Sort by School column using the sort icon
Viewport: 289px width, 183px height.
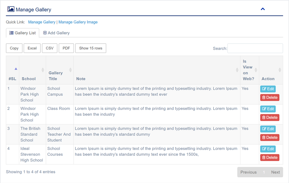tap(43, 70)
